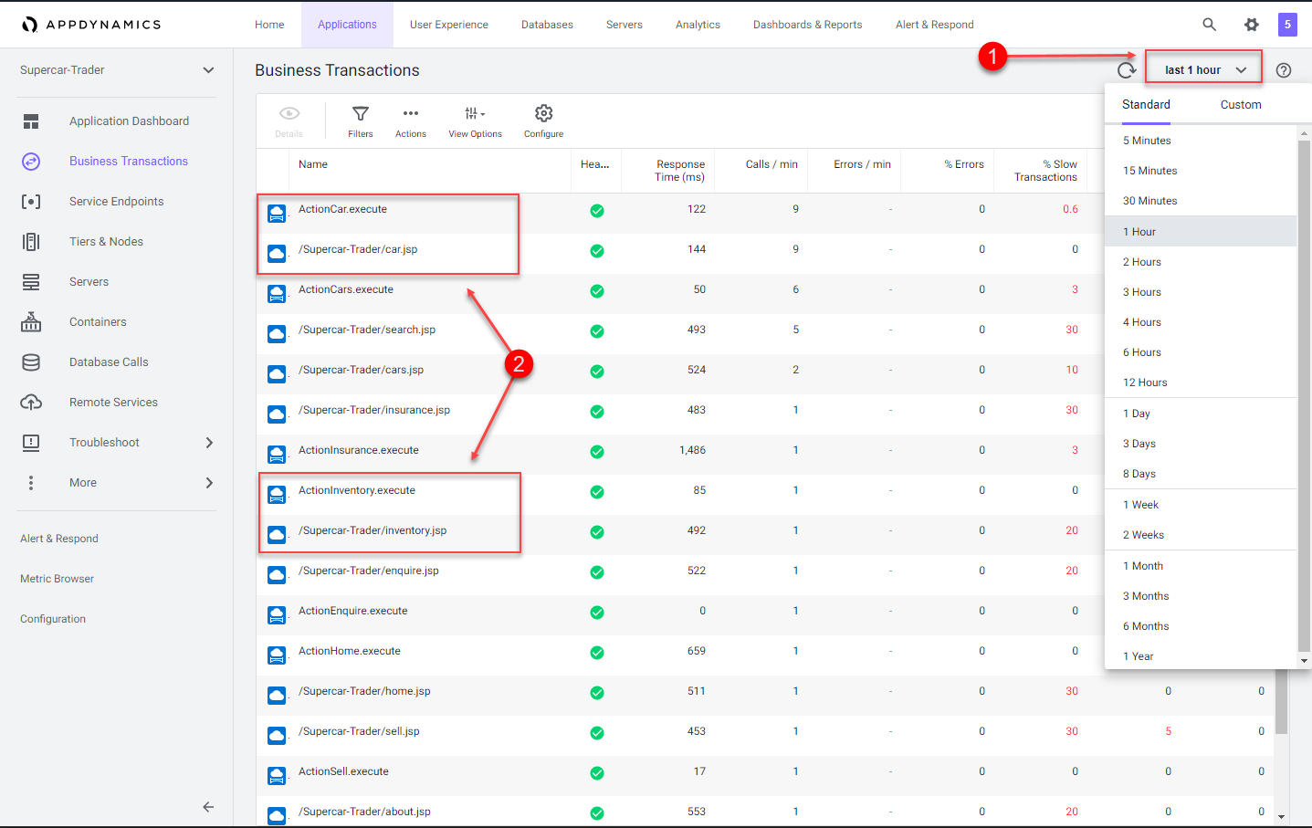
Task: Click the Remote Services cloud icon
Action: tap(31, 403)
